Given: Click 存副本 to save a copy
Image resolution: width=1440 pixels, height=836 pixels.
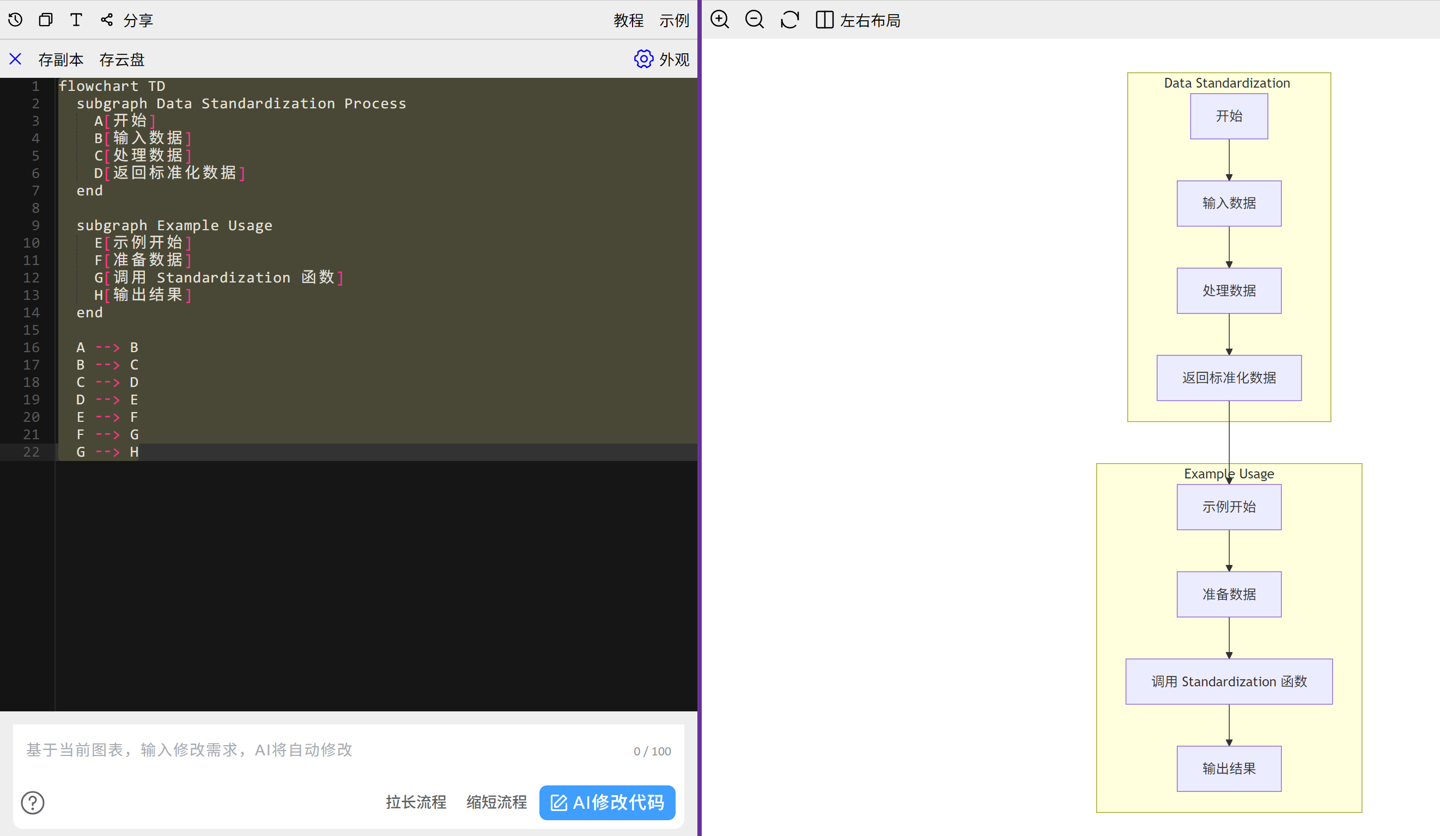Looking at the screenshot, I should point(60,59).
